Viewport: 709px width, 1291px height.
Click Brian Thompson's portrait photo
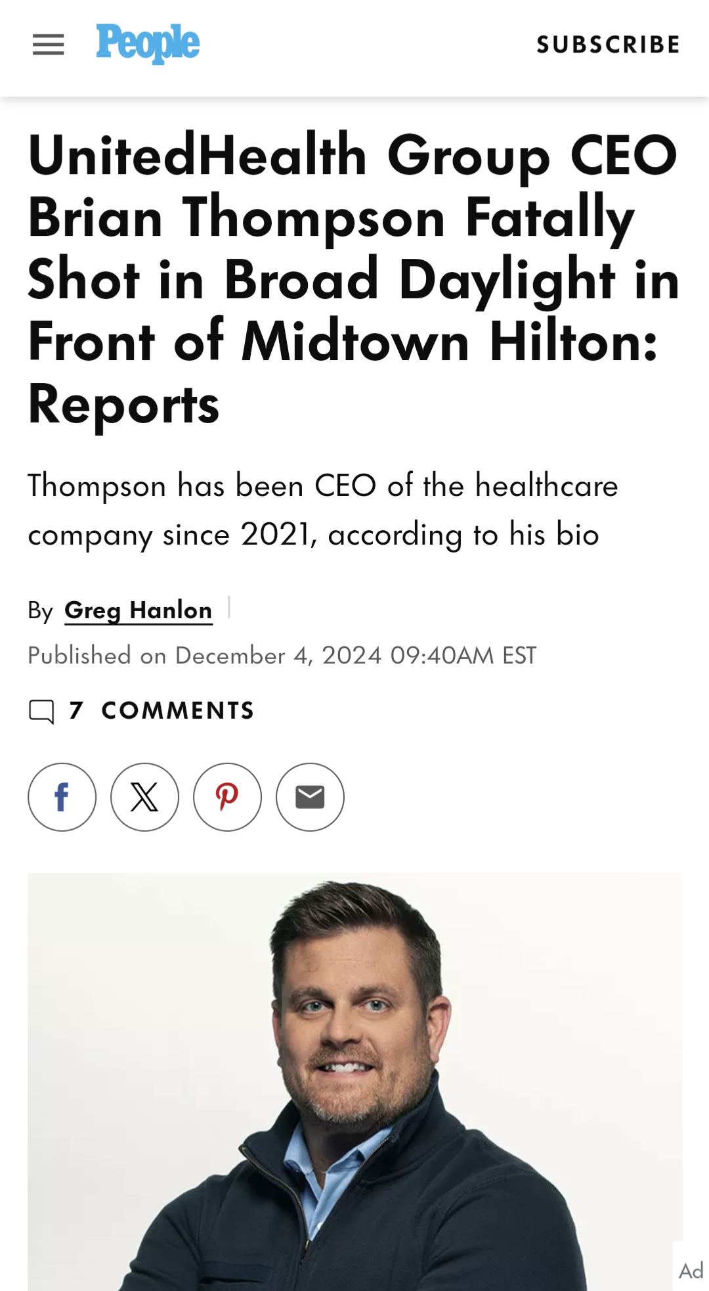pyautogui.click(x=354, y=1077)
